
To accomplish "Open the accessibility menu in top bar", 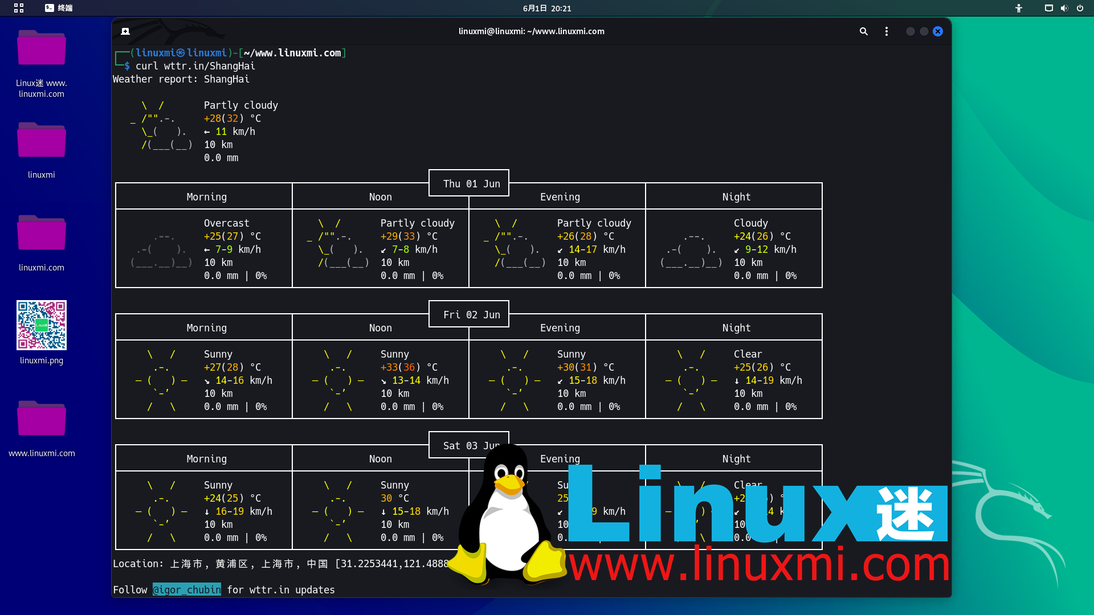I will tap(1018, 8).
